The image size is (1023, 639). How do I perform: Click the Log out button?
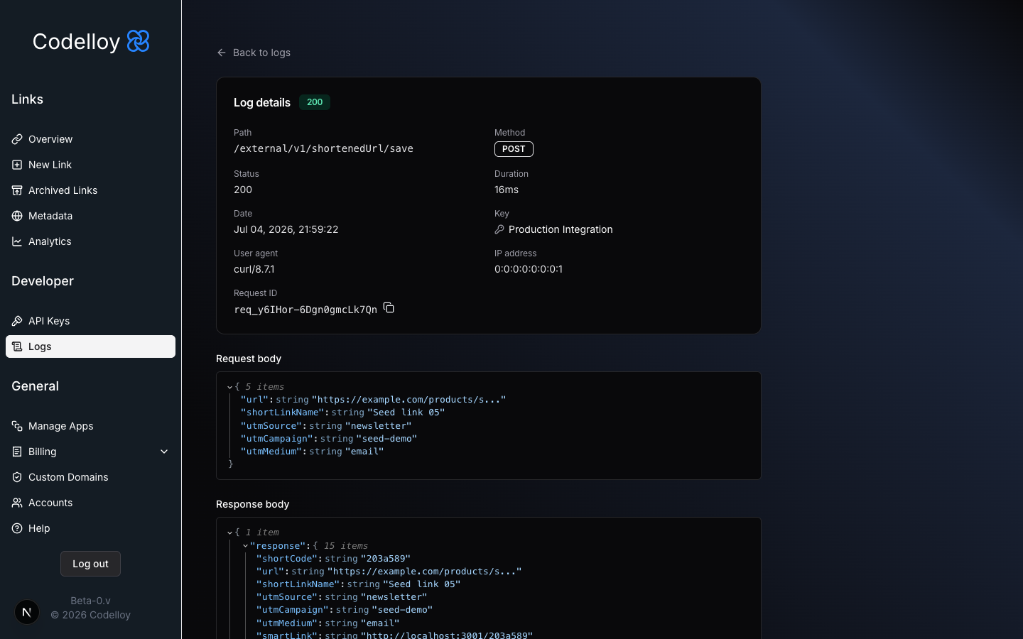point(90,564)
